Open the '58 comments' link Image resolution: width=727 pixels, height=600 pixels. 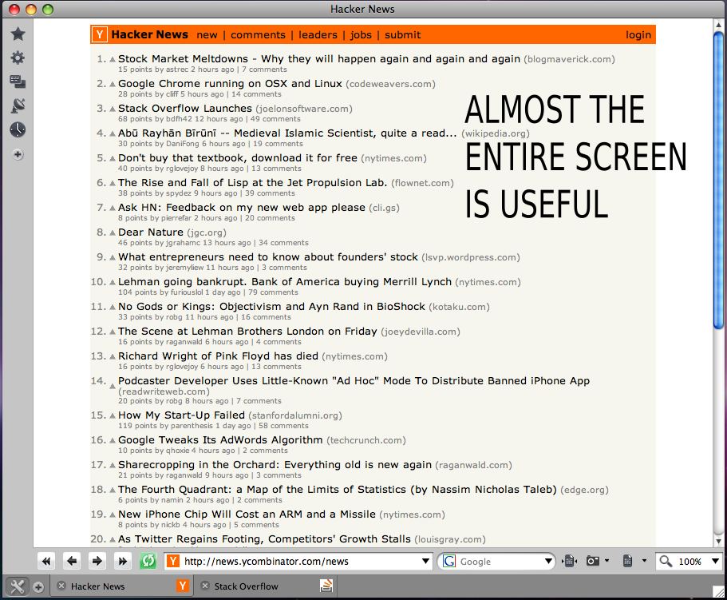pos(283,426)
